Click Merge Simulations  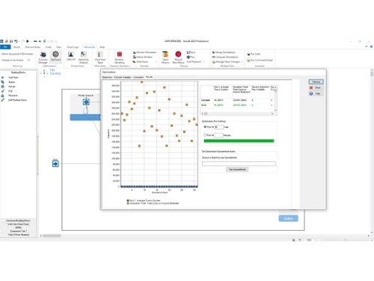224,52
